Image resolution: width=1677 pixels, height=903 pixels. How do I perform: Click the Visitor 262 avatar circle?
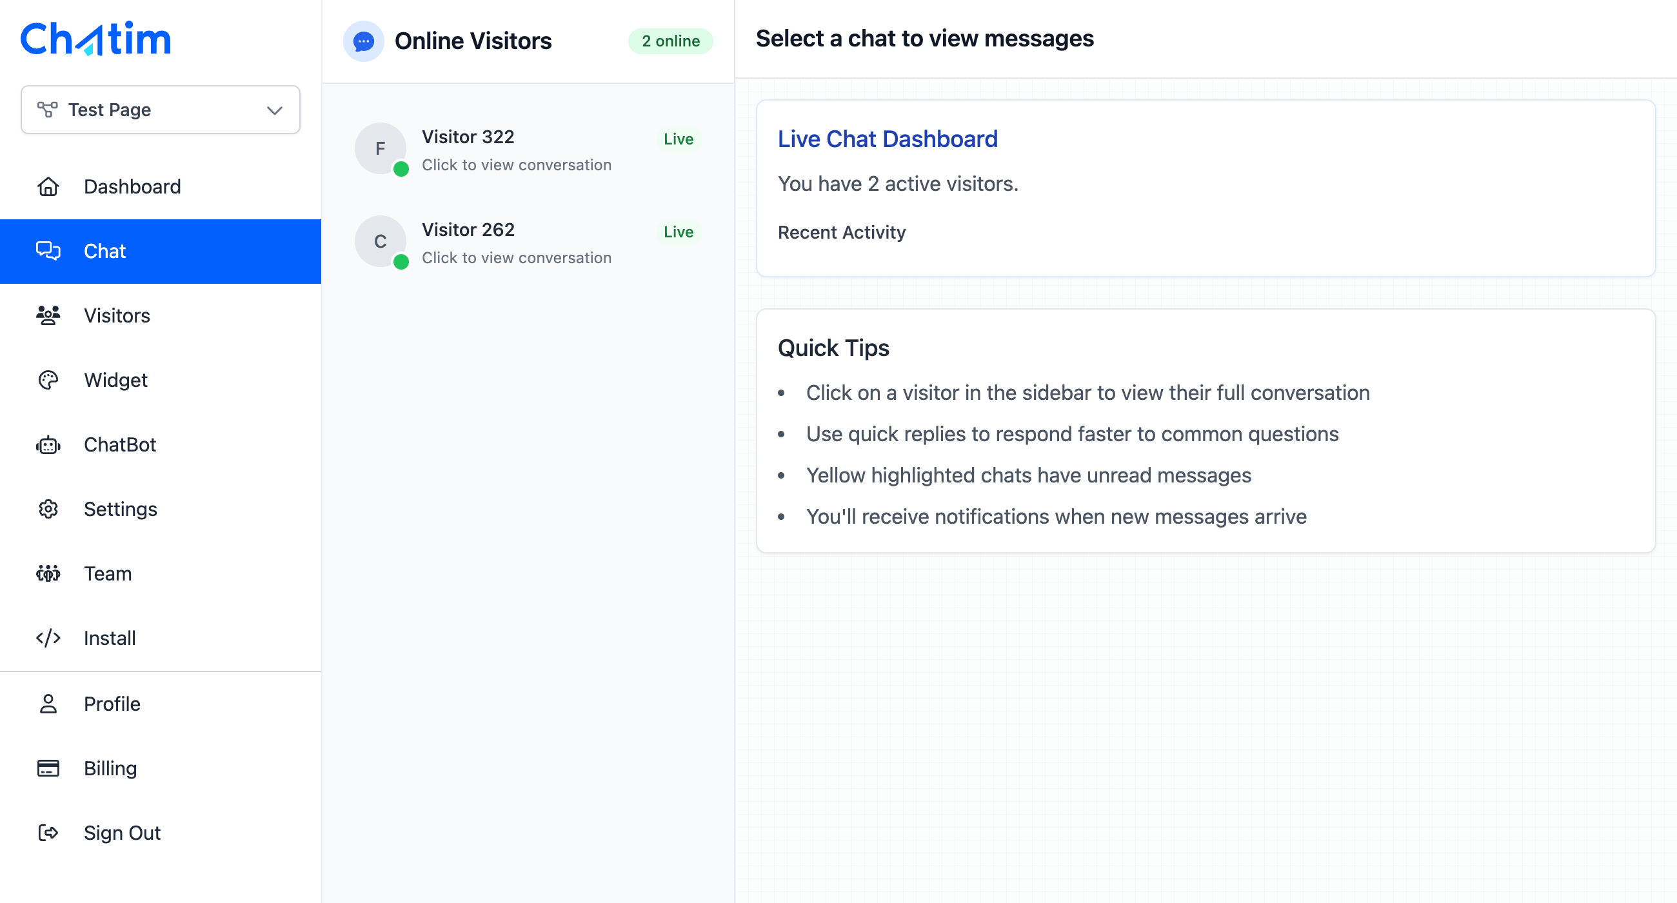tap(381, 241)
